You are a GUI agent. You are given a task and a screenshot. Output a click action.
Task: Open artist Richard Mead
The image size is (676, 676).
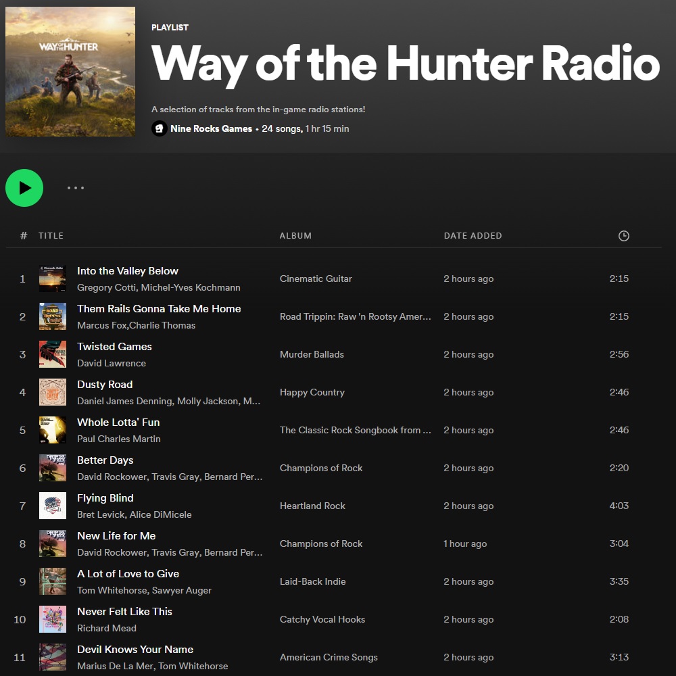107,628
